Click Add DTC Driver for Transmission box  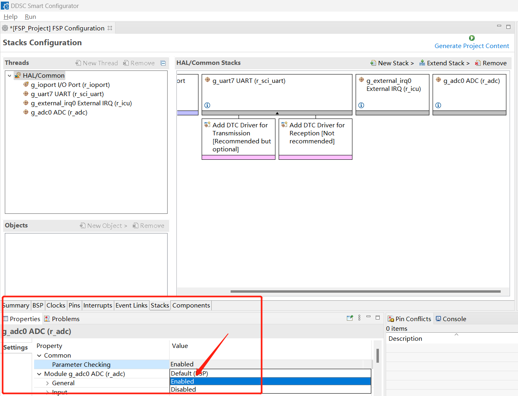pyautogui.click(x=239, y=139)
